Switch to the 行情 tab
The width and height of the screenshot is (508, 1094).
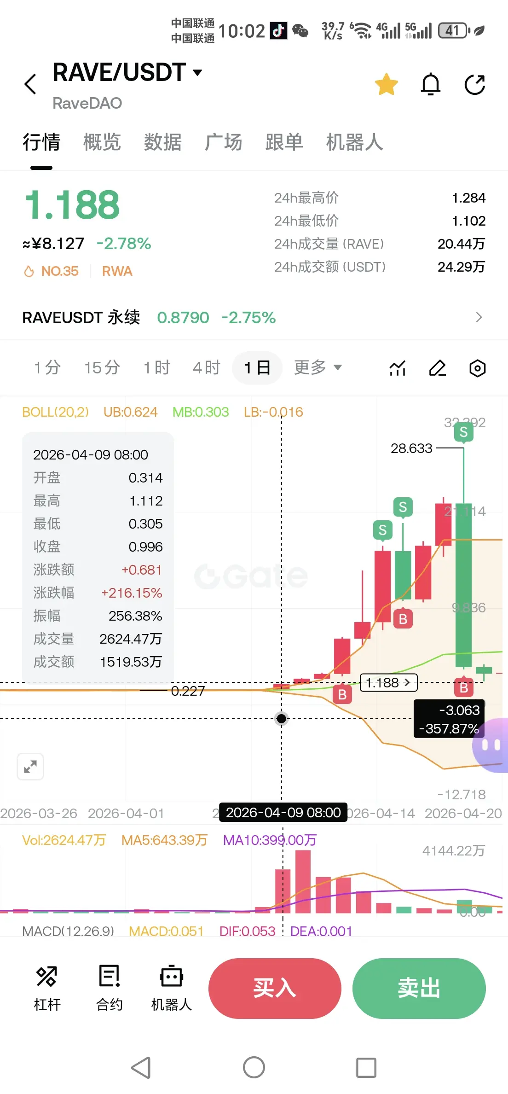click(x=41, y=142)
